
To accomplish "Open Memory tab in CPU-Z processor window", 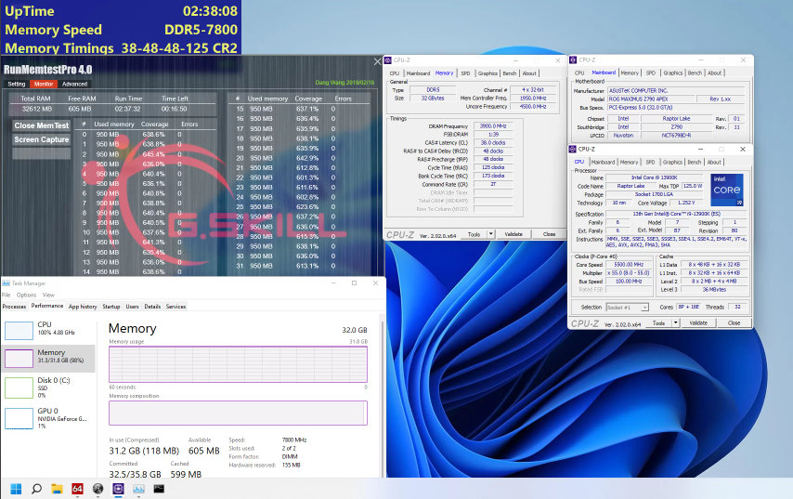I will 629,162.
